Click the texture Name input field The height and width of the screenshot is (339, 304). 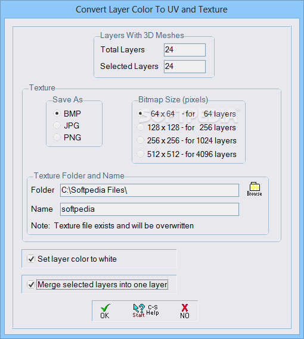pos(150,209)
